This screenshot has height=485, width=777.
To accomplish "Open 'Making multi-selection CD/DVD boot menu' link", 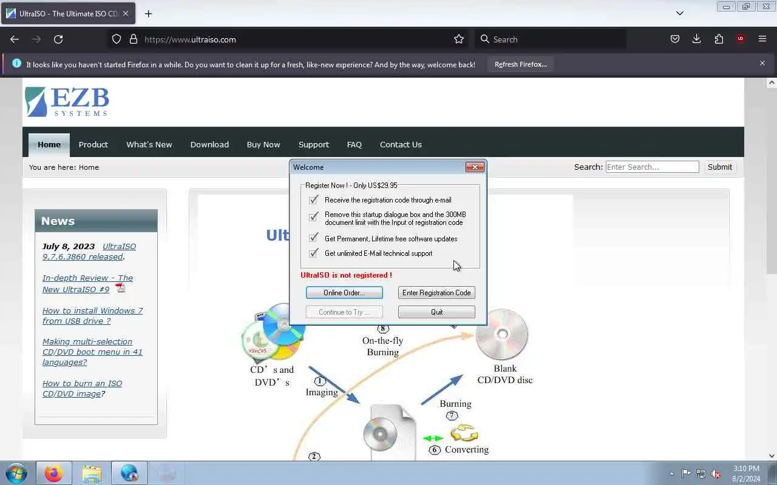I will pos(92,352).
